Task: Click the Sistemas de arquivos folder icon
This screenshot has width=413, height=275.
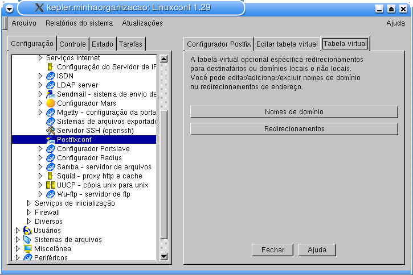Action: pyautogui.click(x=27, y=240)
